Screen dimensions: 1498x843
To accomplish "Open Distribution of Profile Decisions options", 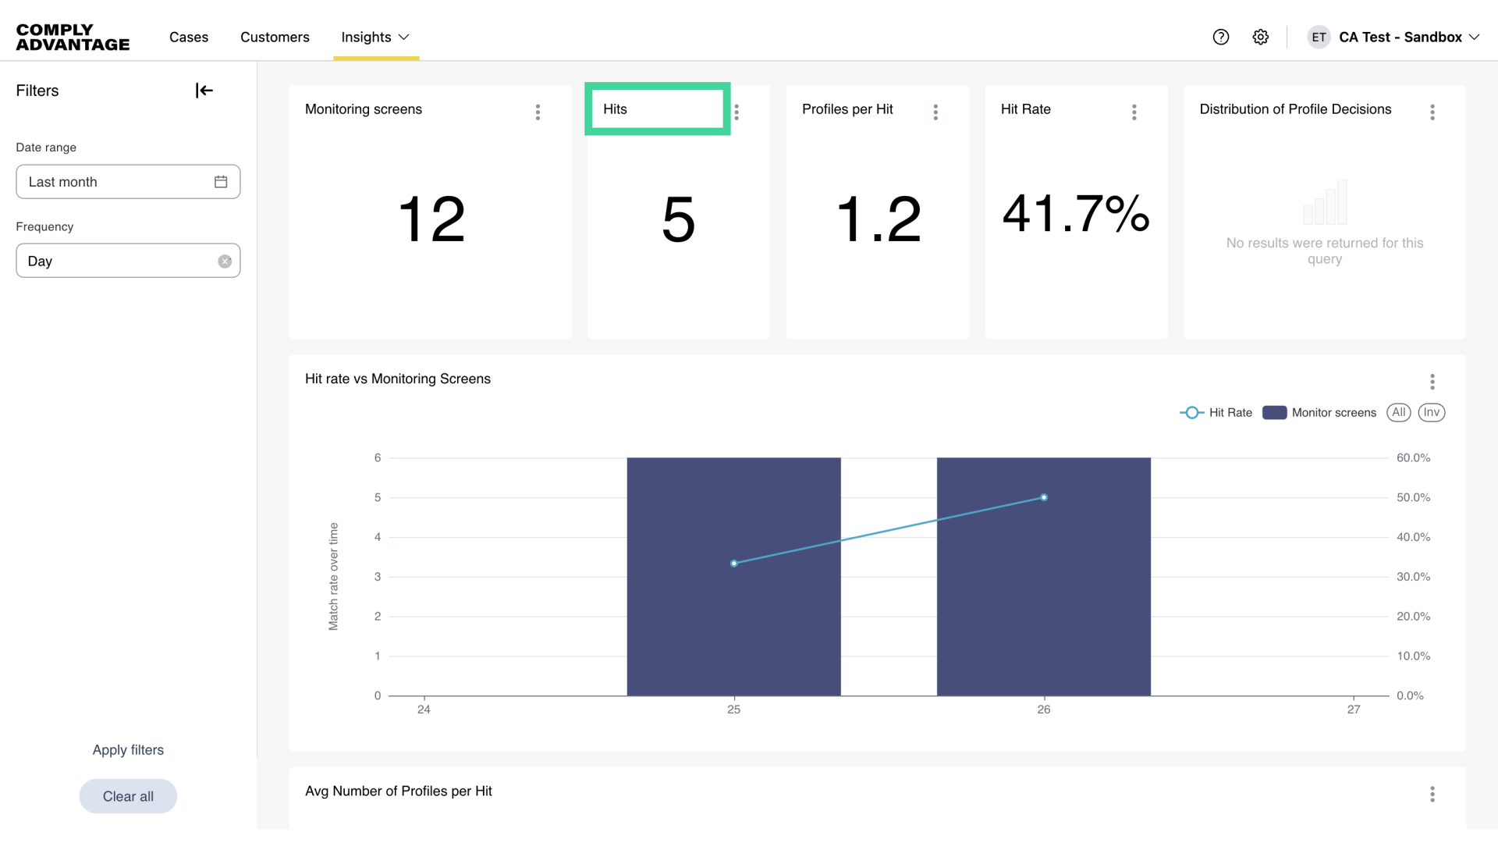I will tap(1432, 112).
